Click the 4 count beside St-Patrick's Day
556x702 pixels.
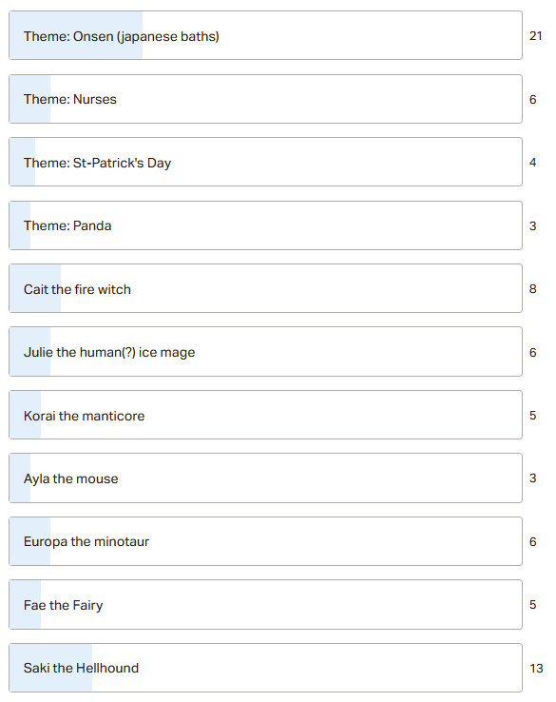533,162
